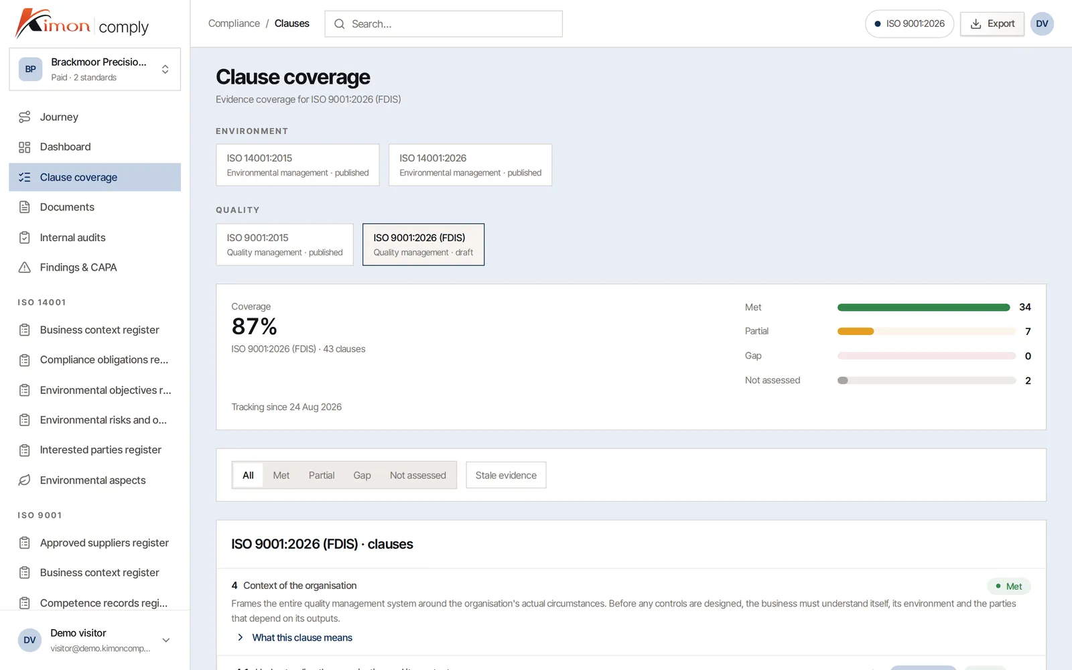Filter clauses by Partial status
The width and height of the screenshot is (1072, 670).
pos(322,475)
